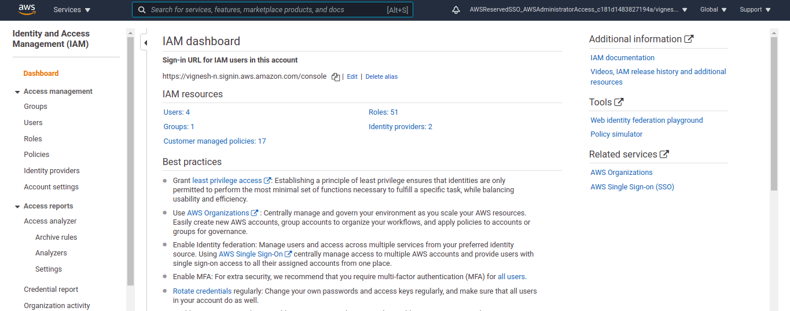
Task: Open Settings under Access analyzer
Action: 49,269
